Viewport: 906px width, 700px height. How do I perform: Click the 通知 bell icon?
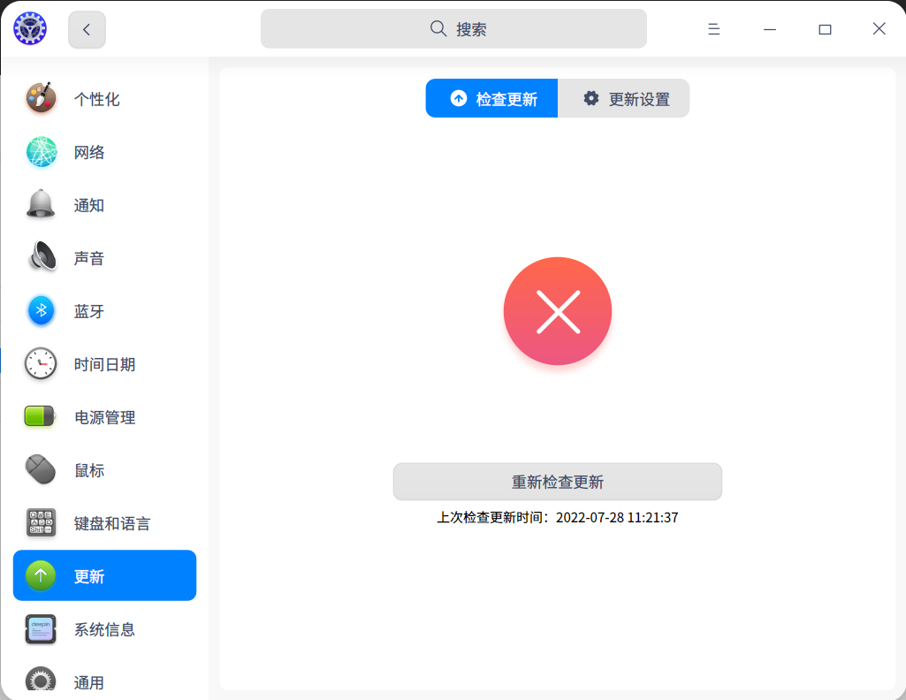point(41,204)
